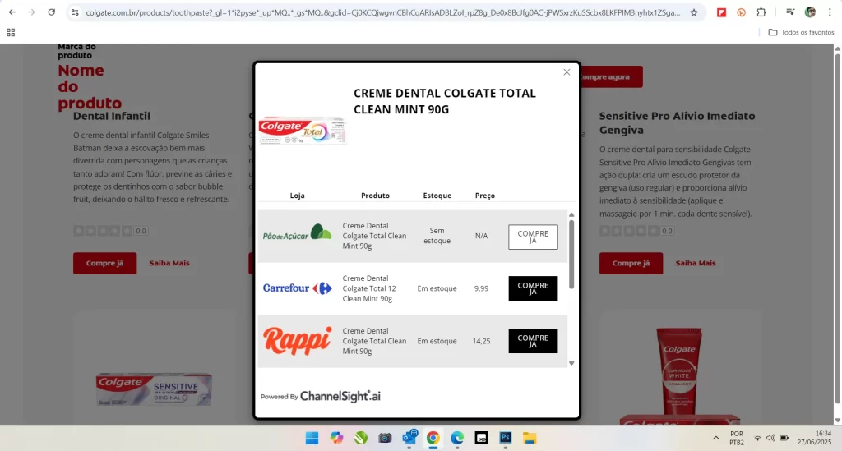Open the Todos os favoritos folder
The image size is (842, 451).
tap(801, 32)
